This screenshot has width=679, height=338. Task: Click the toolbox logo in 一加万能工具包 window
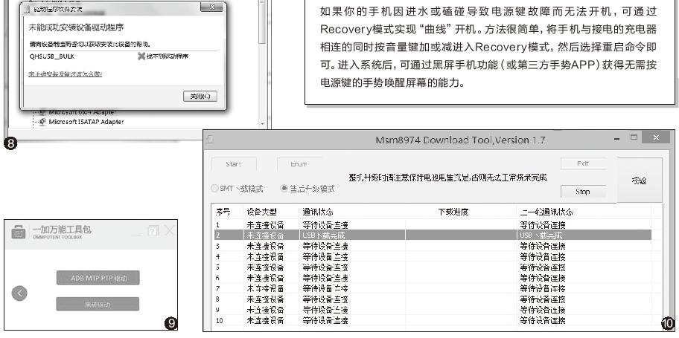tap(18, 232)
